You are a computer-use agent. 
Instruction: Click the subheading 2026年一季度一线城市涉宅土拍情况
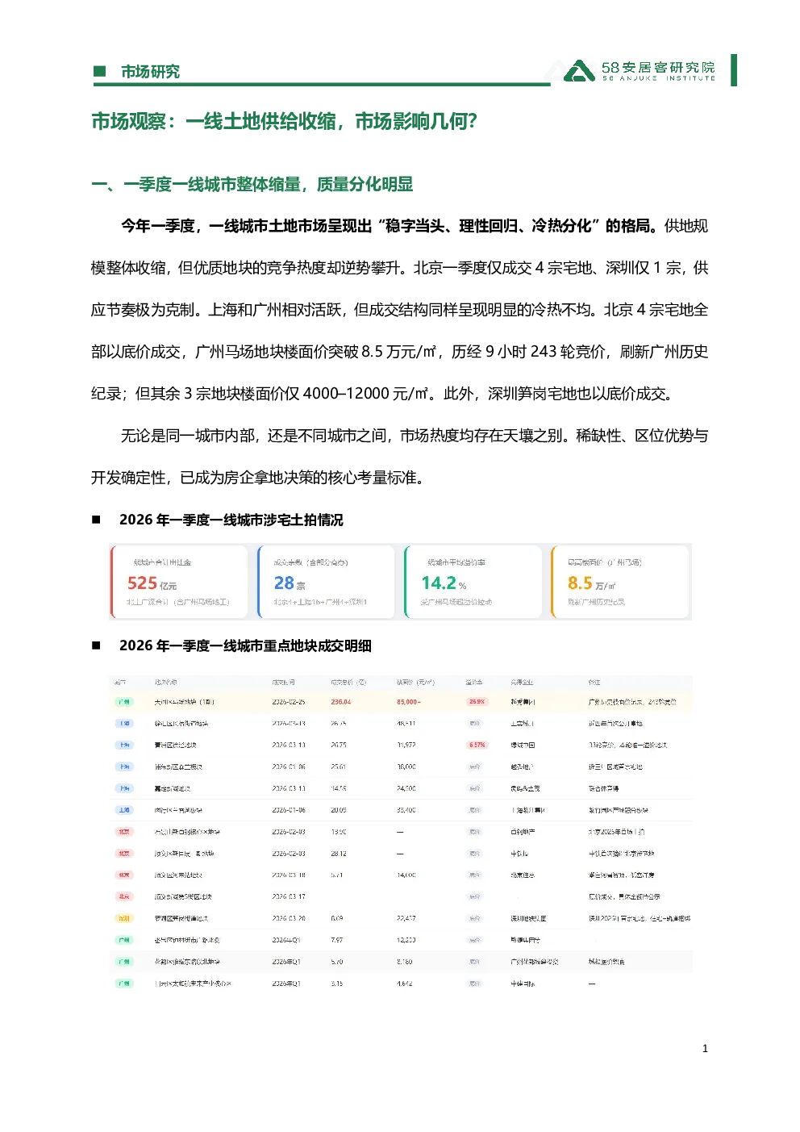[x=231, y=520]
